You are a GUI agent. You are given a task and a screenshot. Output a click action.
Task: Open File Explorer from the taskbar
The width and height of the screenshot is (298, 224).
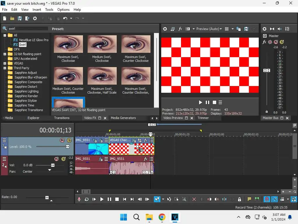(149, 217)
